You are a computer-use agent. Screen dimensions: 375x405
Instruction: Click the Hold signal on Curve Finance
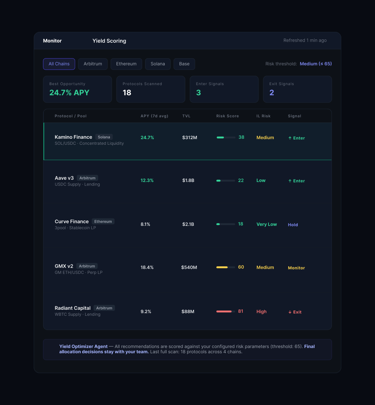[293, 225]
